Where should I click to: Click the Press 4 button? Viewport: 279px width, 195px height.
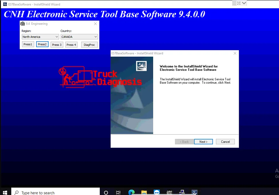click(x=71, y=45)
